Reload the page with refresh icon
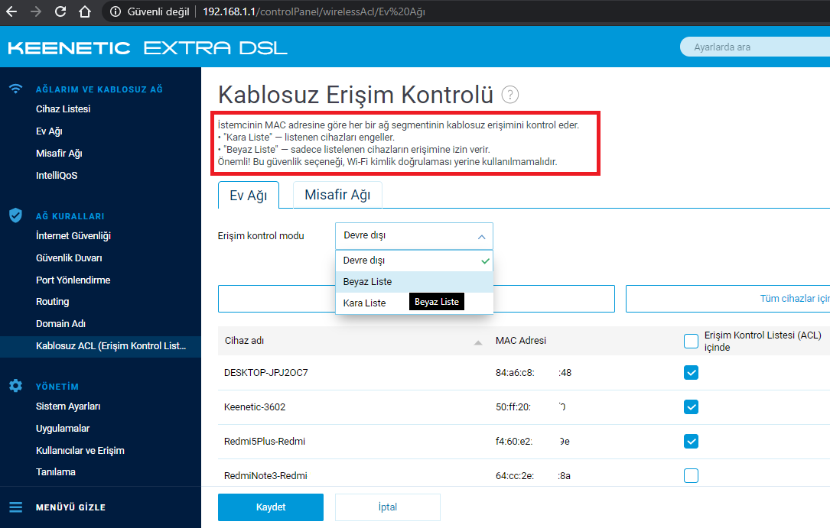The width and height of the screenshot is (830, 528). pyautogui.click(x=60, y=11)
